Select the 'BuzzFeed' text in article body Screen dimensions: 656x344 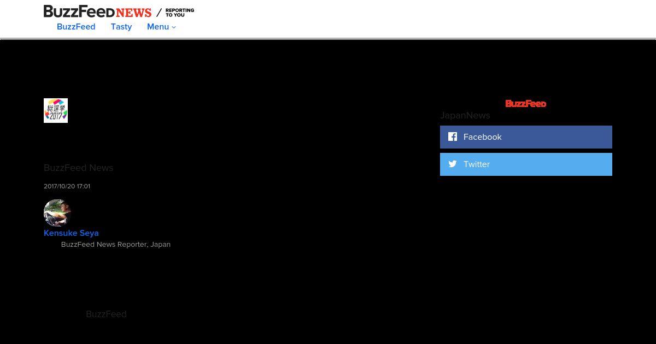tap(106, 314)
